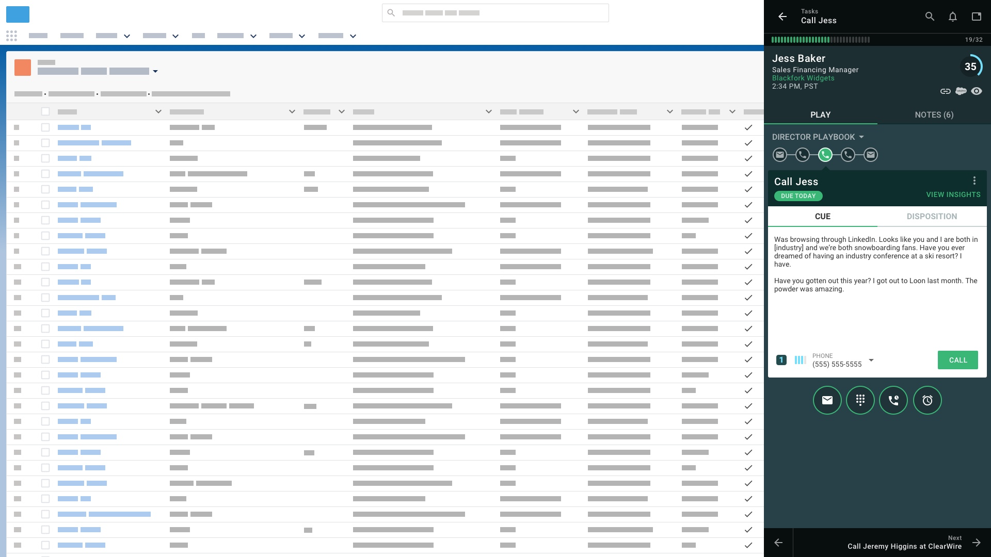
Task: Click the compose email round button
Action: tap(827, 400)
